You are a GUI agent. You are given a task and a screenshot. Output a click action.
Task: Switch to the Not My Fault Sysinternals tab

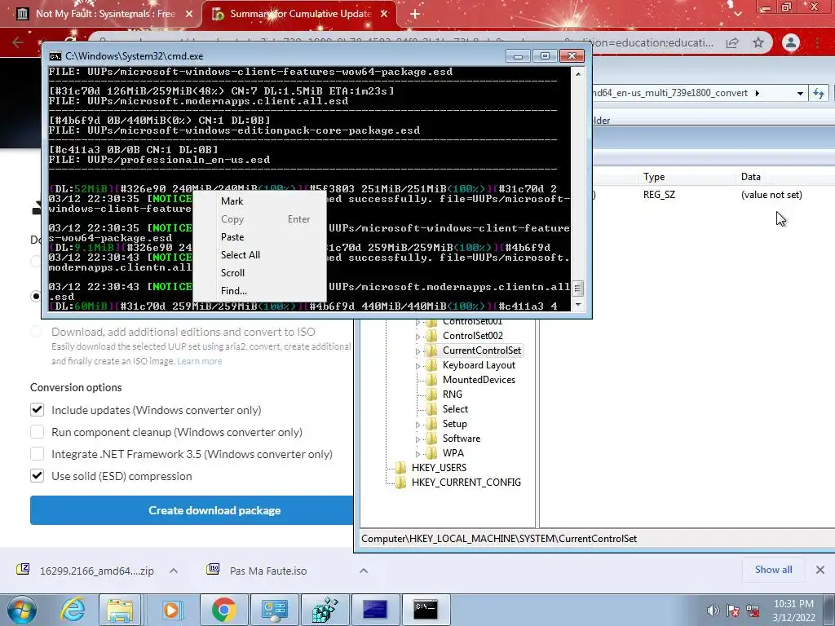pos(105,14)
